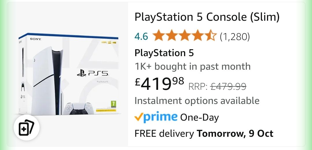Click the Sony logo on the box
The image size is (312, 150).
pos(36,39)
